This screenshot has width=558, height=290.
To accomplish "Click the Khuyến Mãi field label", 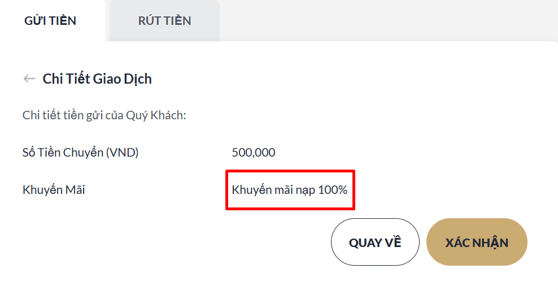I will [x=54, y=190].
